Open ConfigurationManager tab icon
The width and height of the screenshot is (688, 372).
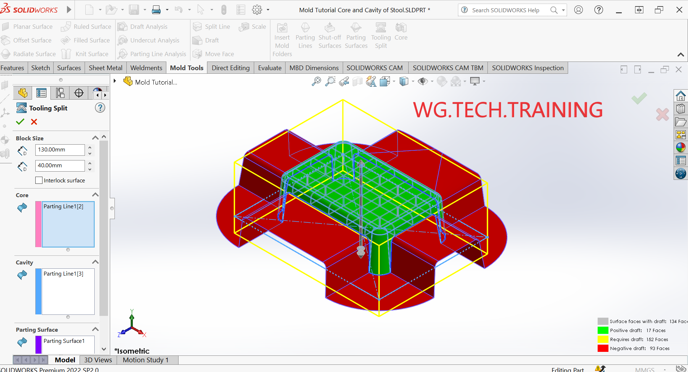pyautogui.click(x=60, y=93)
